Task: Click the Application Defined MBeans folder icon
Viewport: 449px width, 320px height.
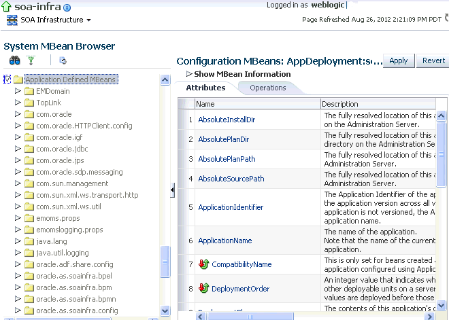Action: [x=18, y=79]
